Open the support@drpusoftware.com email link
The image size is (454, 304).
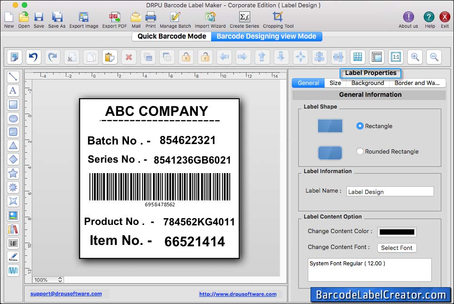(x=66, y=294)
